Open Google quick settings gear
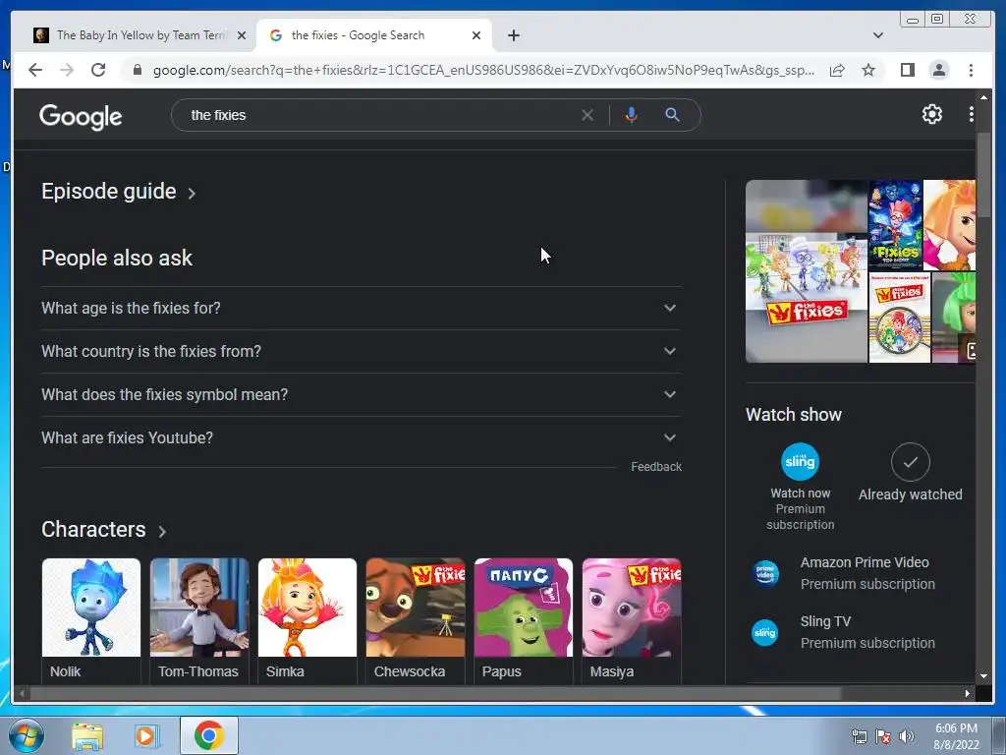Viewport: 1006px width, 755px height. 931,114
